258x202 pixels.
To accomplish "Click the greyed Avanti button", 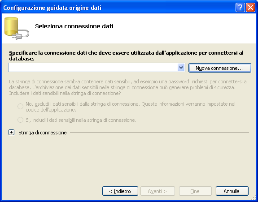I will [157, 191].
